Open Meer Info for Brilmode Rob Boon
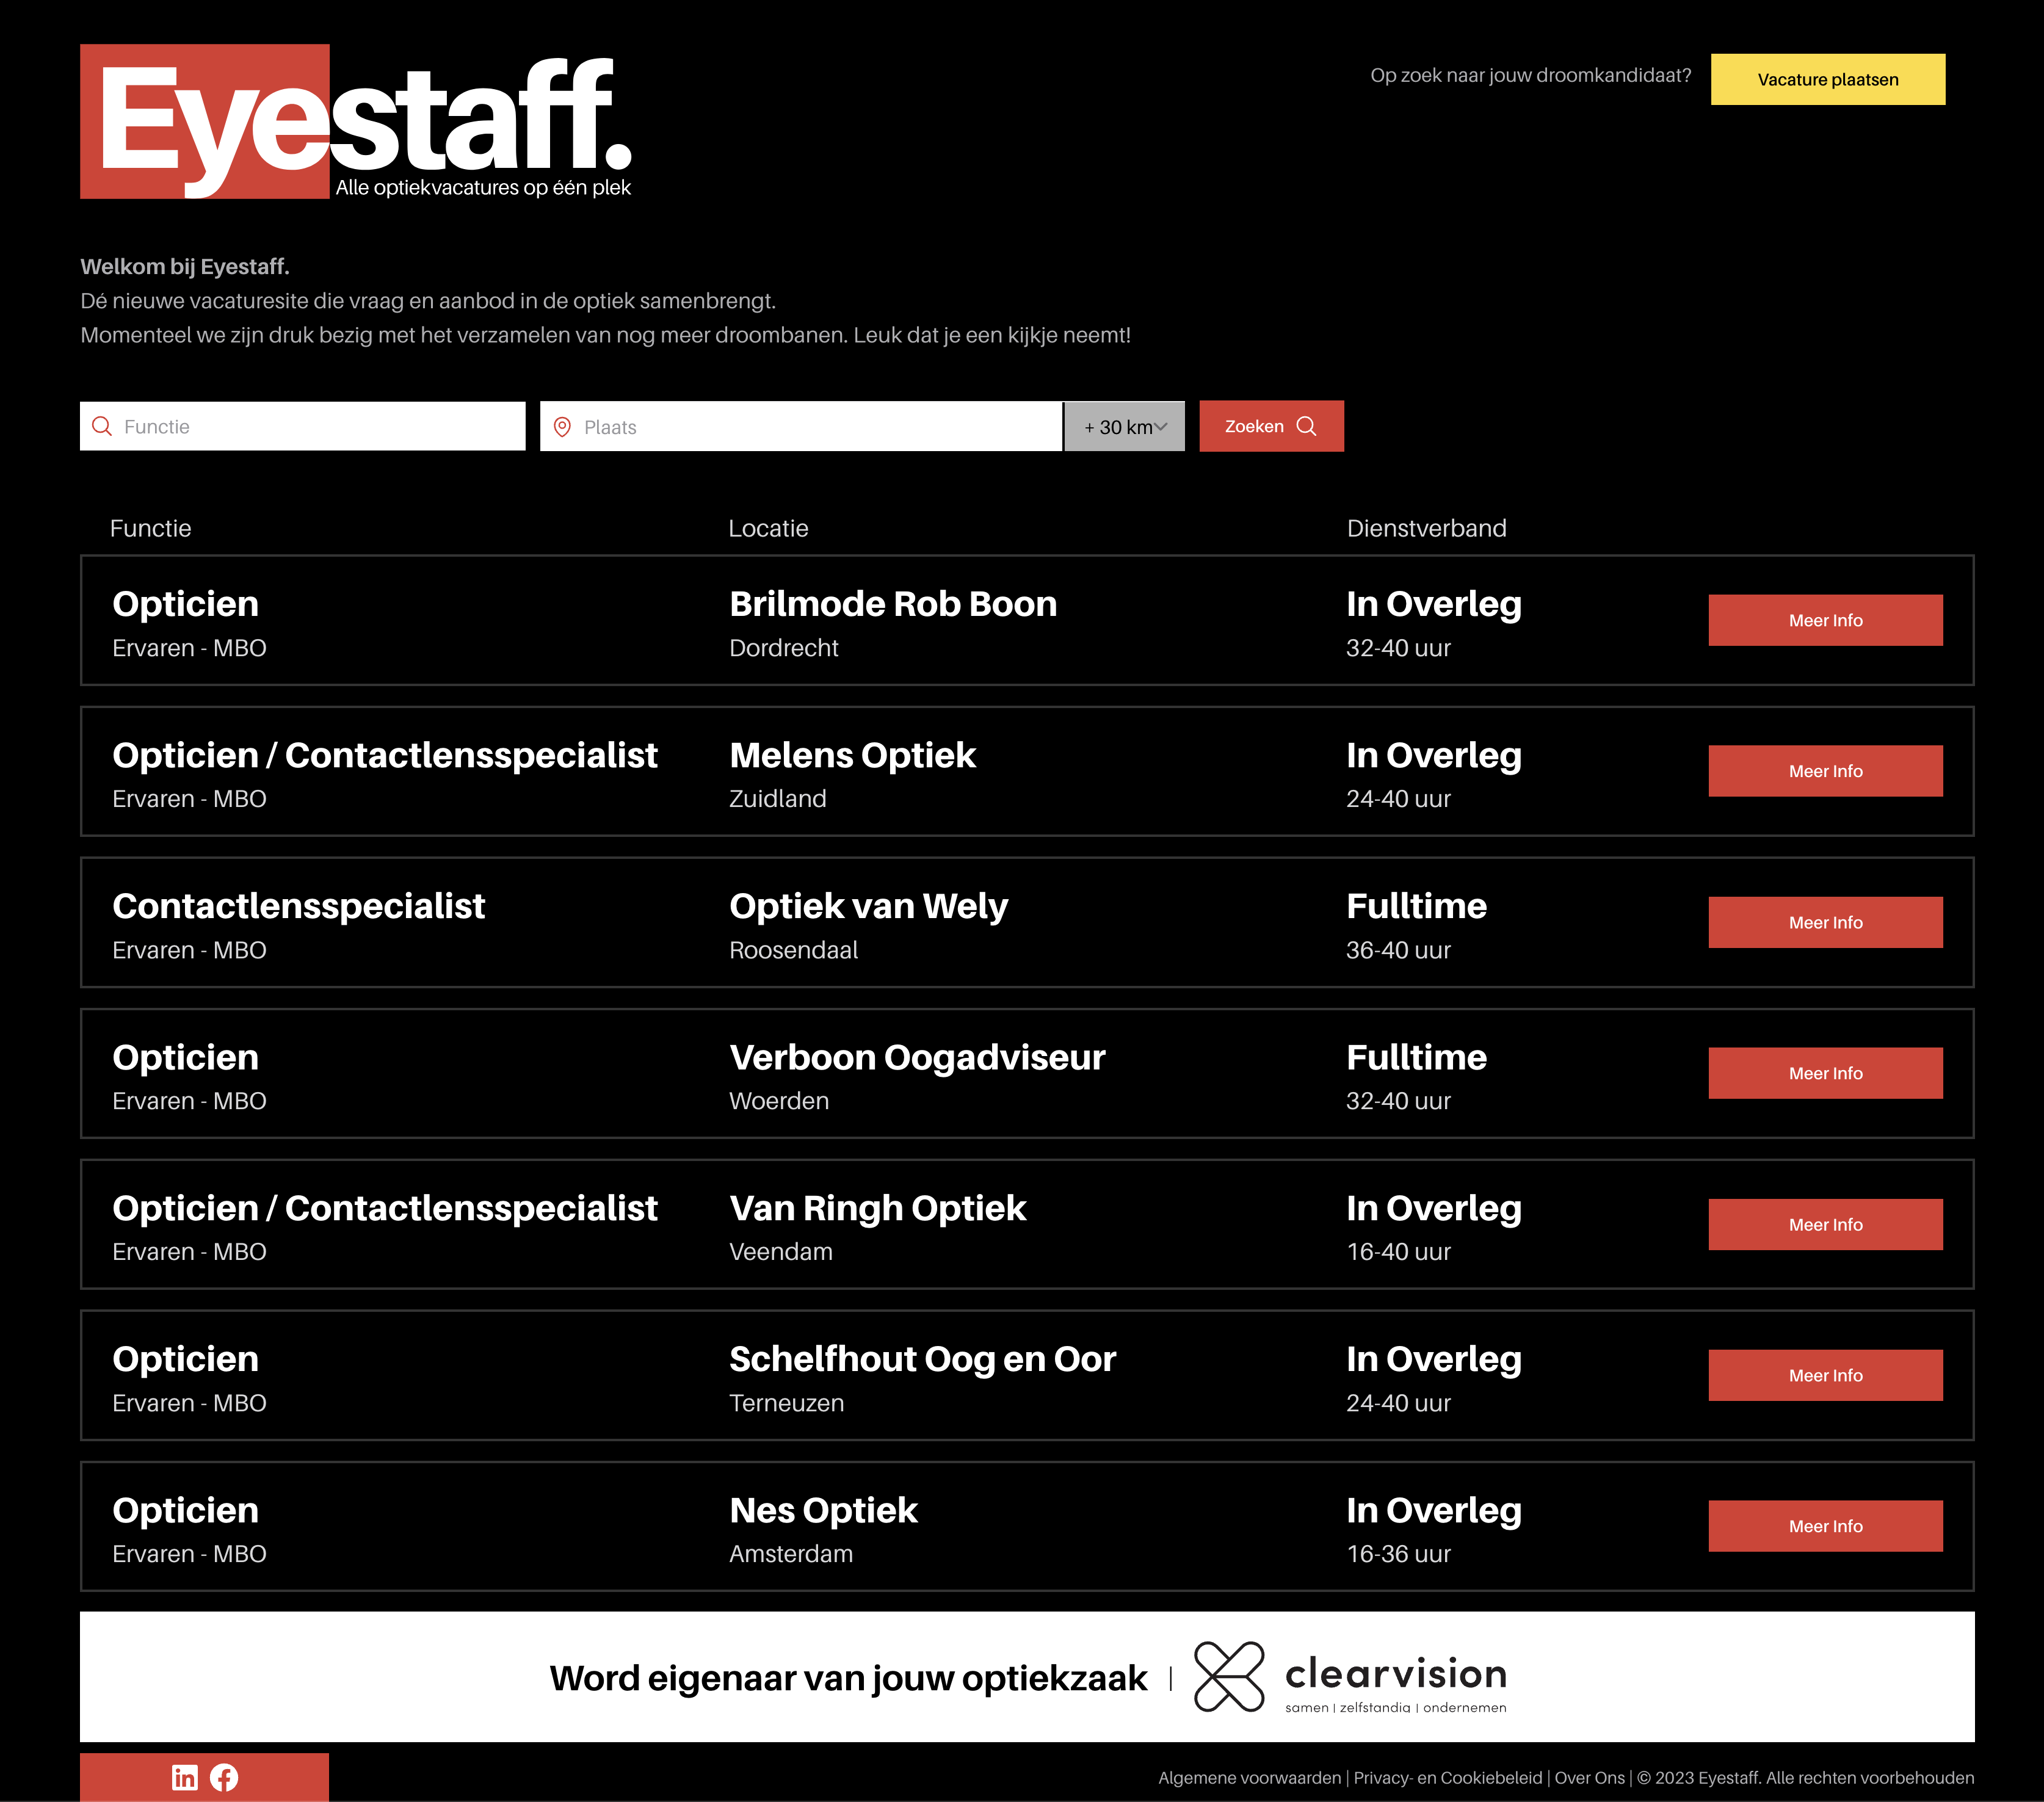This screenshot has width=2044, height=1802. coord(1824,620)
